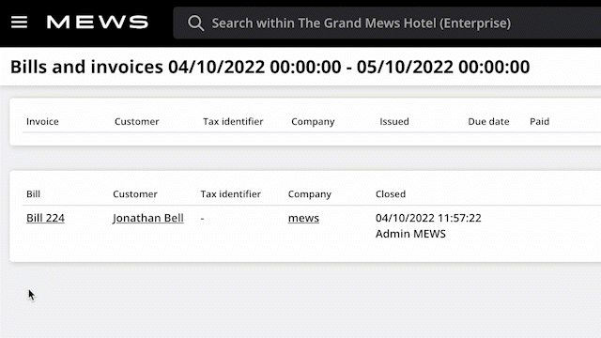Click the Company header in the bill table
This screenshot has height=338, width=601.
click(x=309, y=194)
